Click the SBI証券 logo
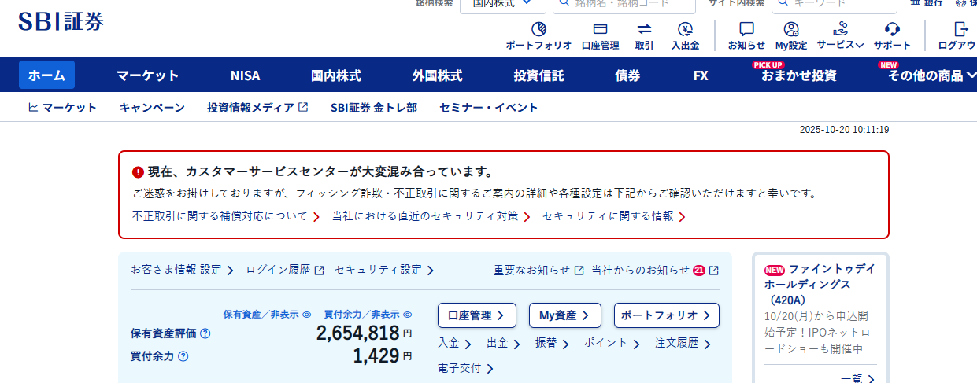 pyautogui.click(x=61, y=21)
